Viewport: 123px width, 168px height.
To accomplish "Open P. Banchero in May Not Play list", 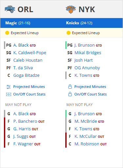I will [x=25, y=121].
